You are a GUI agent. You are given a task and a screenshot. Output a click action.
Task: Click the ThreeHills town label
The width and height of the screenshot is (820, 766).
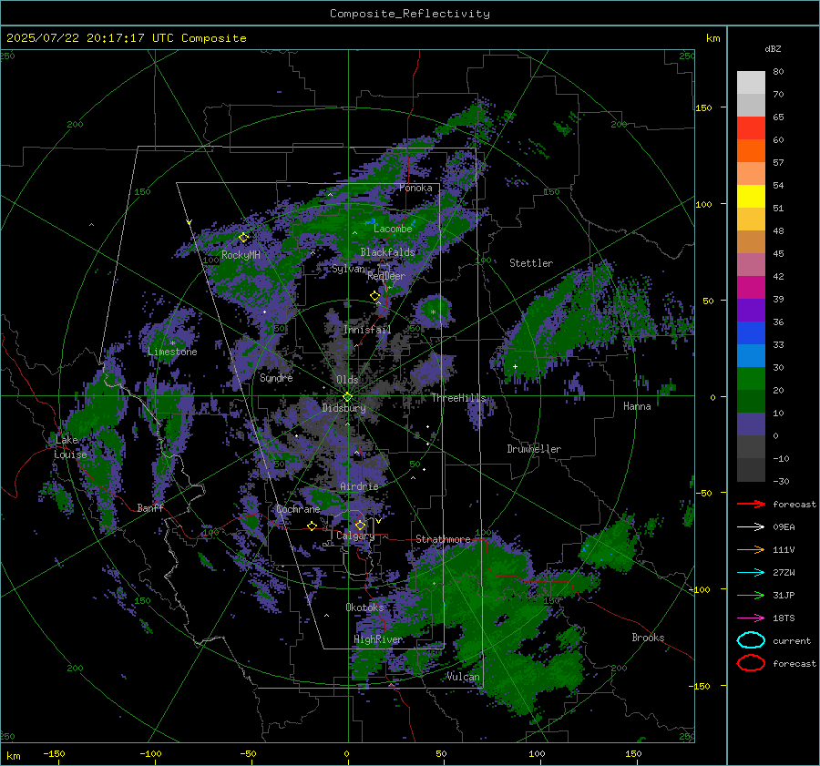click(x=458, y=398)
